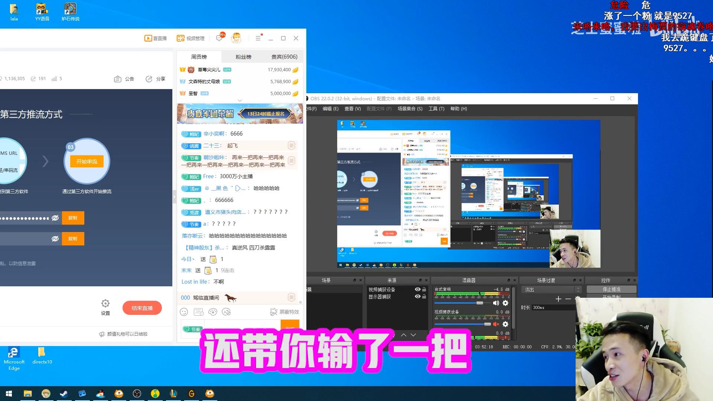This screenshot has width=713, height=401.
Task: Open the hamburger menu in live app
Action: point(258,38)
